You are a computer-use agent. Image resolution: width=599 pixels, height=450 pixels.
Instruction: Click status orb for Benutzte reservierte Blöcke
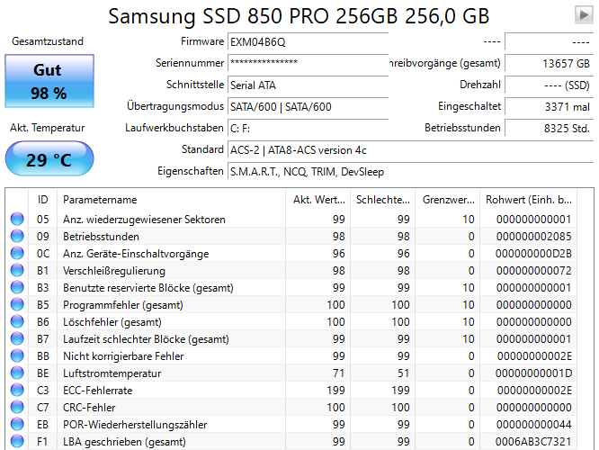pos(17,287)
